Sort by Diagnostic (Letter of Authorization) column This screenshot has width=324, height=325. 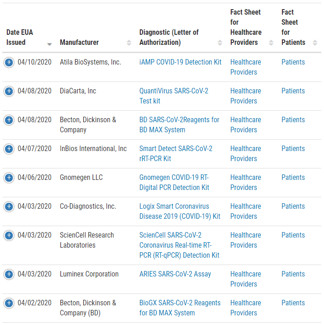point(220,43)
